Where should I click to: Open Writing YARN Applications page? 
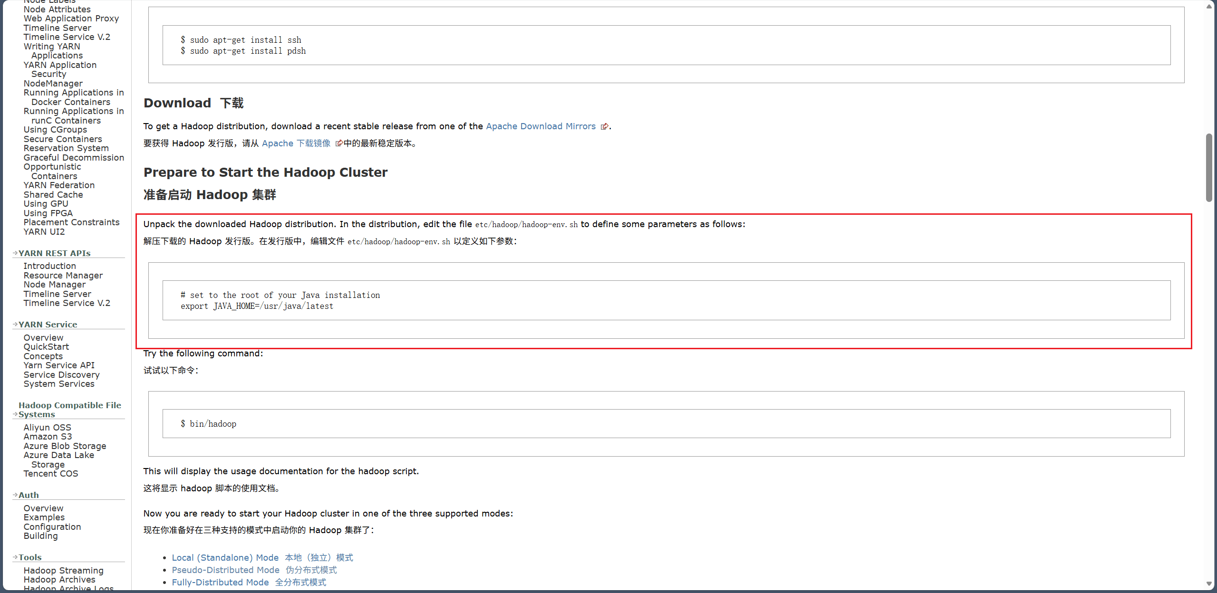click(x=53, y=51)
